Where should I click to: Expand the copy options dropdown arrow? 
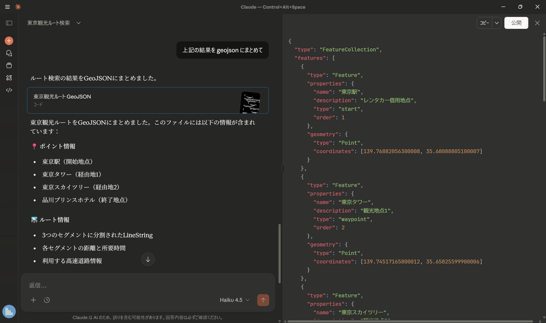pyautogui.click(x=497, y=23)
